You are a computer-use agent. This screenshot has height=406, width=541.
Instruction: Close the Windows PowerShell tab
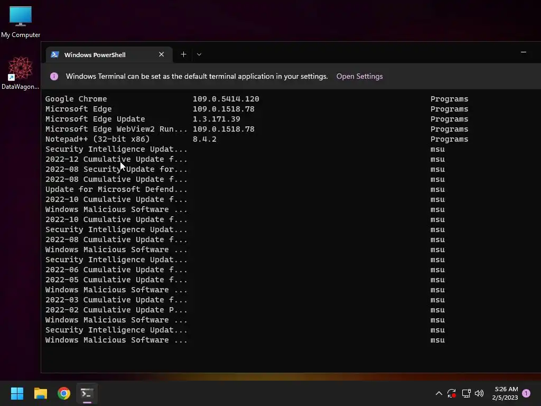click(x=162, y=54)
